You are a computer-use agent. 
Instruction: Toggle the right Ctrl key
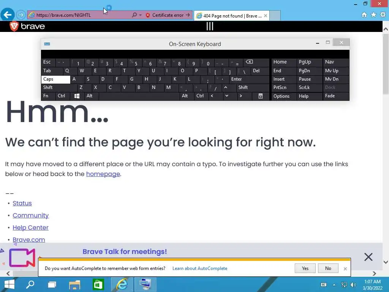coord(201,96)
